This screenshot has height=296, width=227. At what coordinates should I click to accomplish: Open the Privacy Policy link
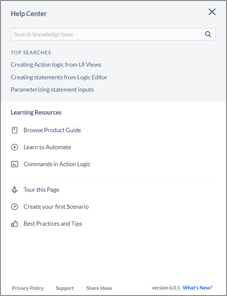(x=28, y=288)
